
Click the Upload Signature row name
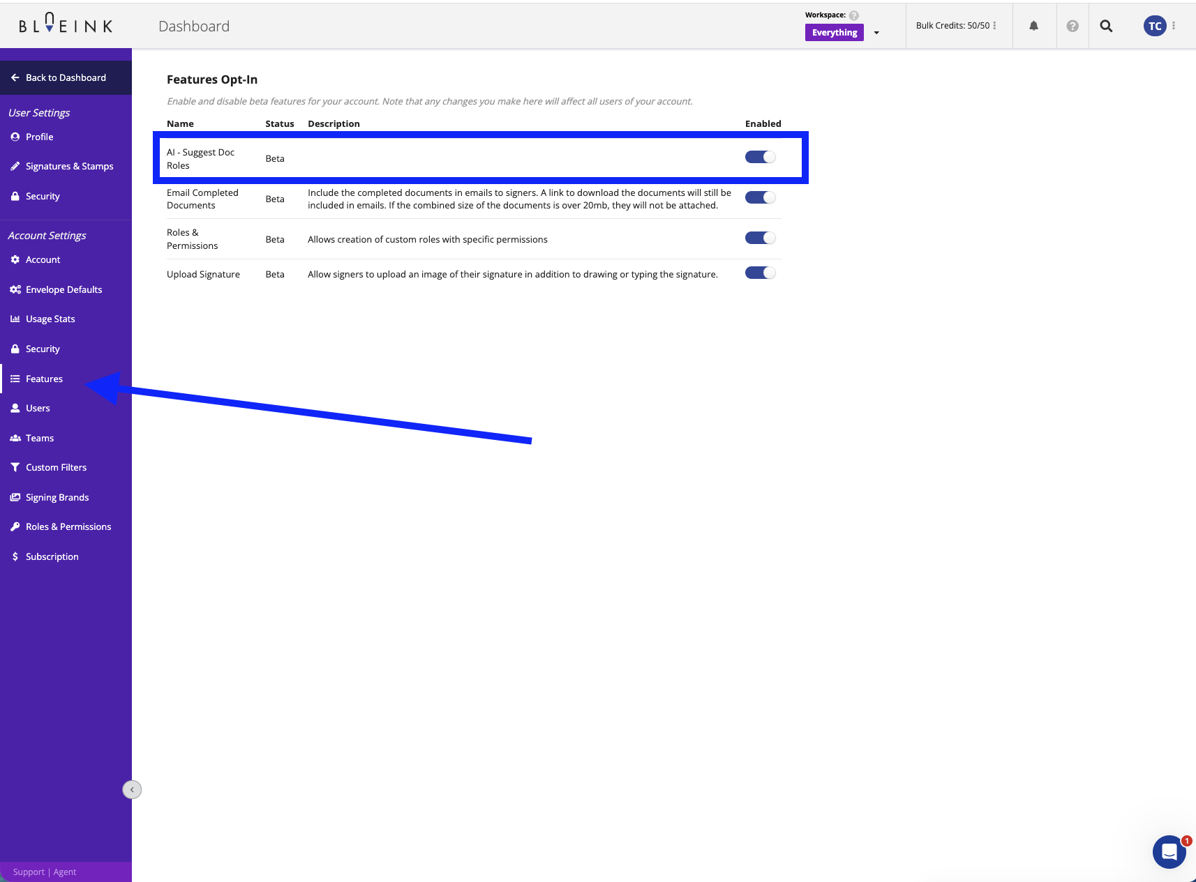(x=203, y=274)
